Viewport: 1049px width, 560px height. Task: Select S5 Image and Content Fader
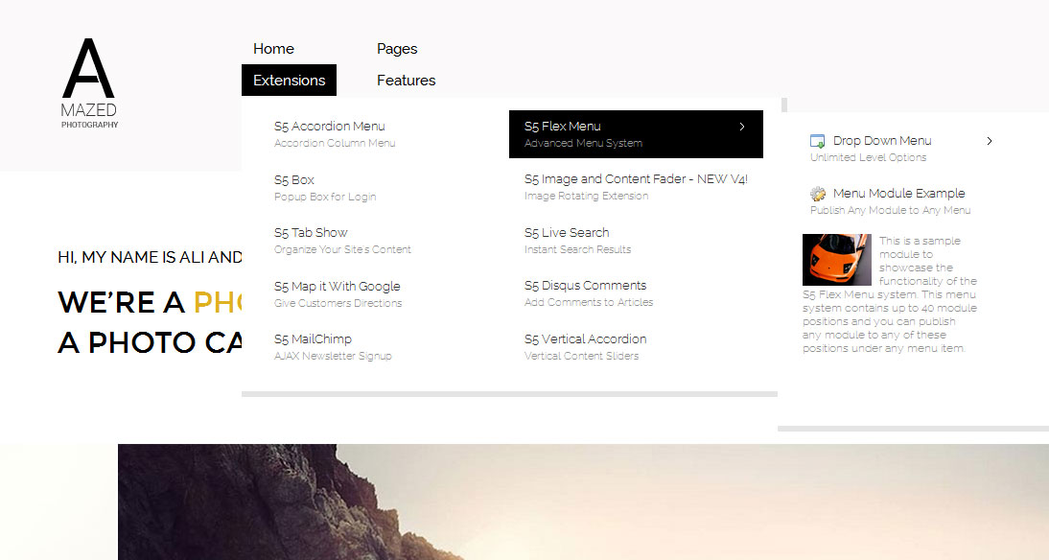click(635, 179)
